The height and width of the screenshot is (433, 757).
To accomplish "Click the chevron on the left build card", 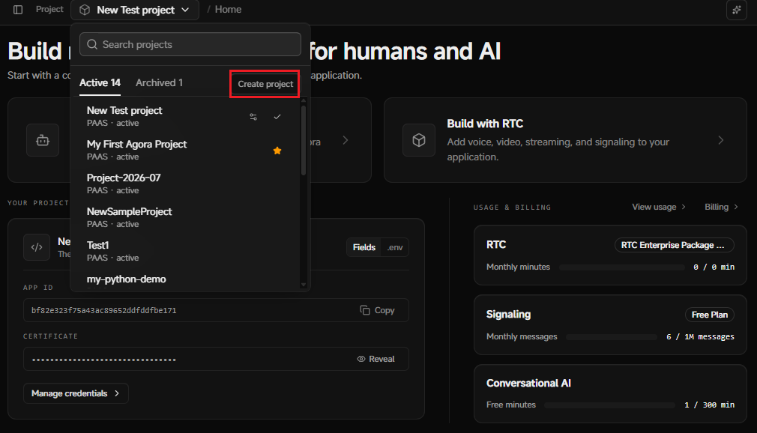I will [346, 141].
